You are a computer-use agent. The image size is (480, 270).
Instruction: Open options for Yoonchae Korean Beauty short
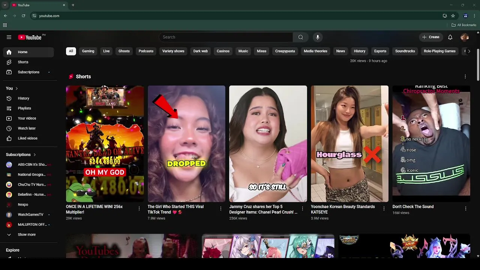pyautogui.click(x=384, y=208)
